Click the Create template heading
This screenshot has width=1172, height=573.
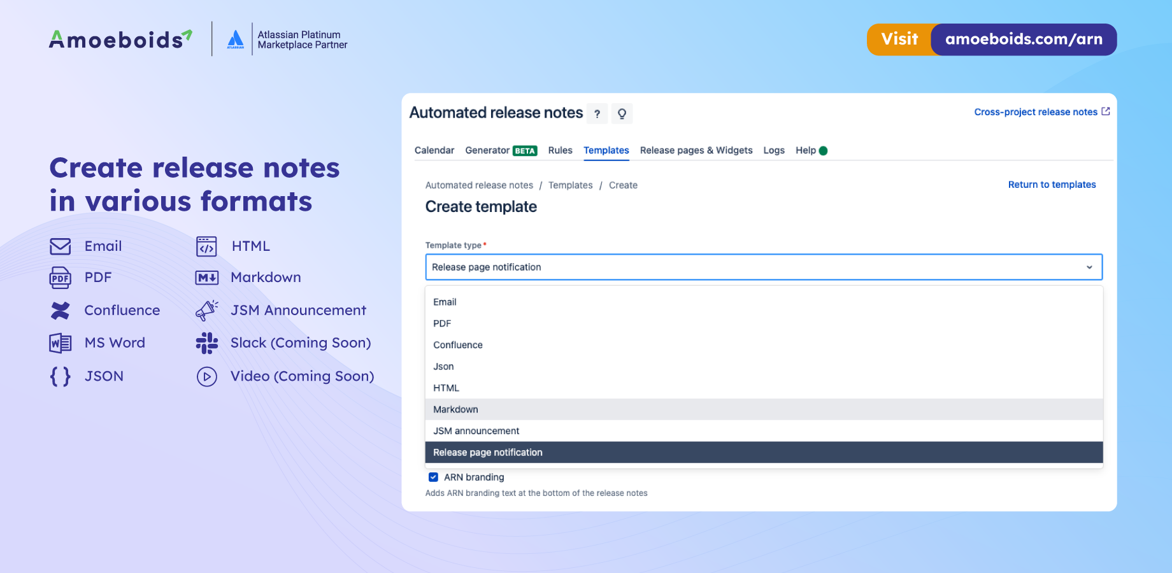pyautogui.click(x=481, y=207)
